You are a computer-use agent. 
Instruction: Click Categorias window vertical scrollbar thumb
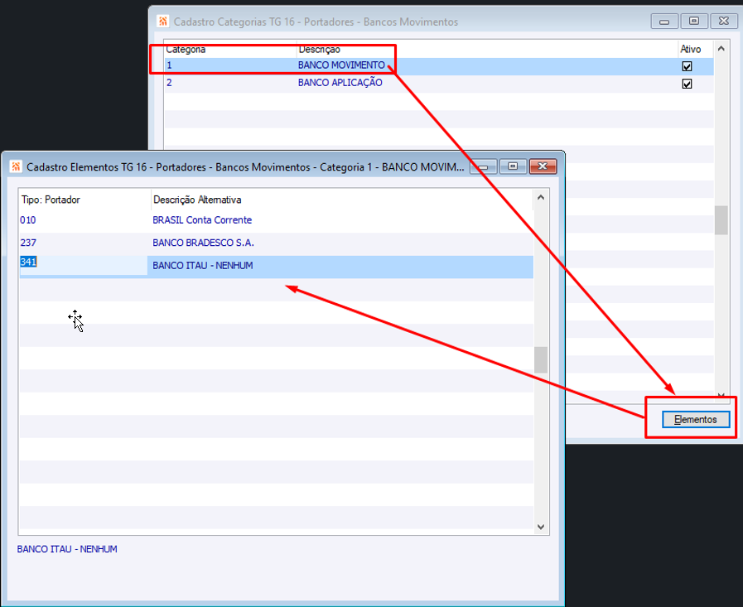[721, 220]
